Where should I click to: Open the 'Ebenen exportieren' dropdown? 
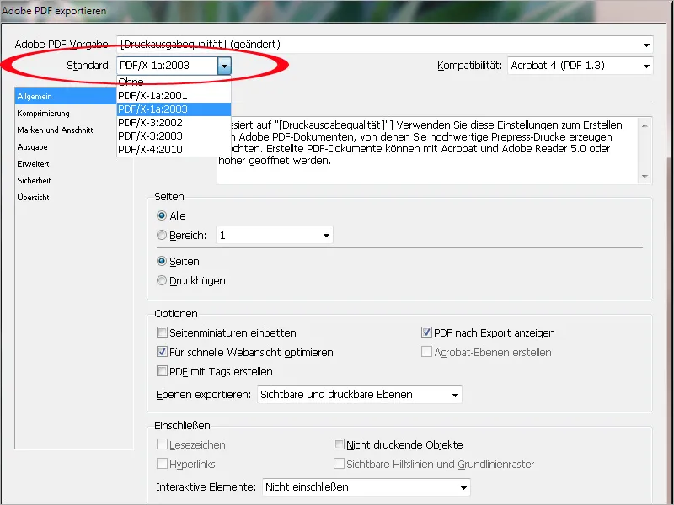click(x=360, y=395)
